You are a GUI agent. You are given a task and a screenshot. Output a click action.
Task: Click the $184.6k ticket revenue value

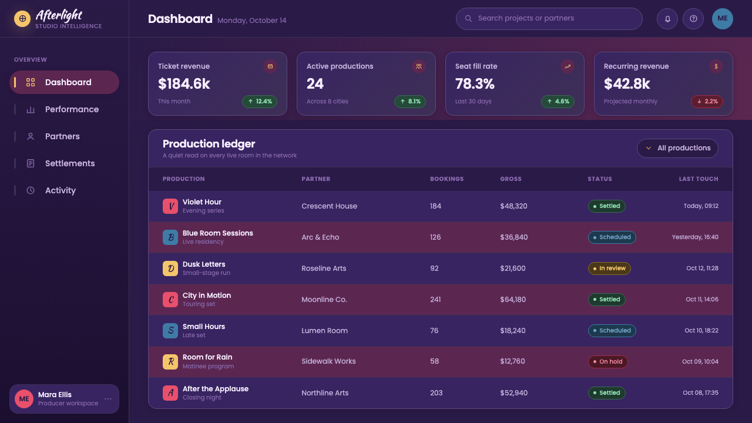click(184, 84)
